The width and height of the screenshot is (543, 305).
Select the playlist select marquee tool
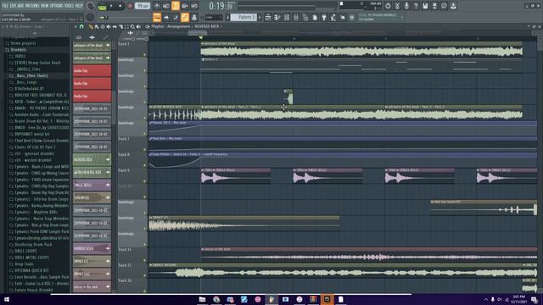click(x=126, y=26)
